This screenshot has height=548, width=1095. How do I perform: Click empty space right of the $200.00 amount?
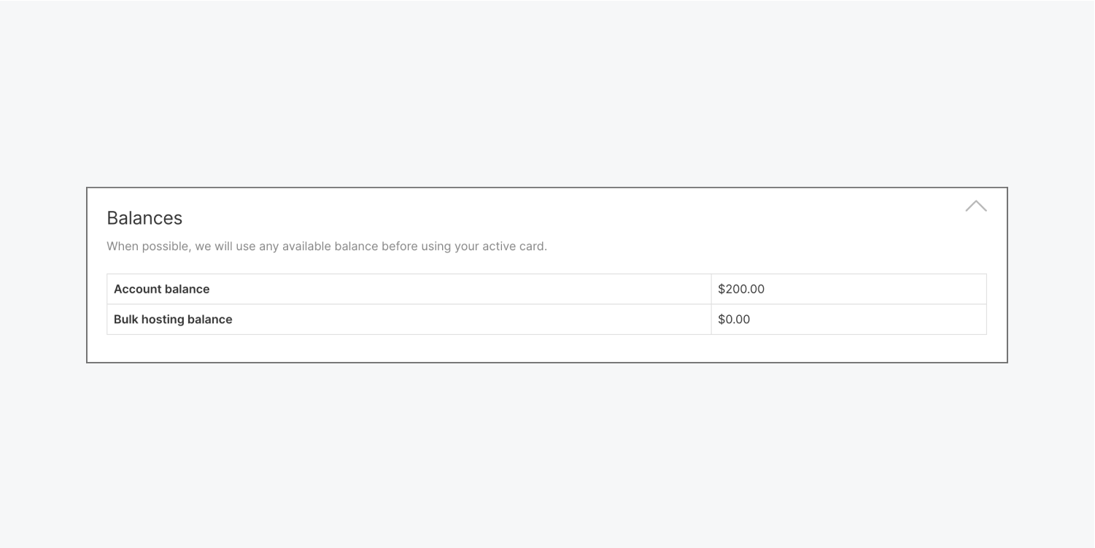[x=875, y=289]
